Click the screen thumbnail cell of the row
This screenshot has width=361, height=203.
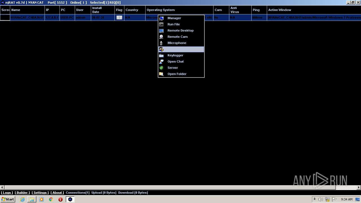click(x=5, y=17)
